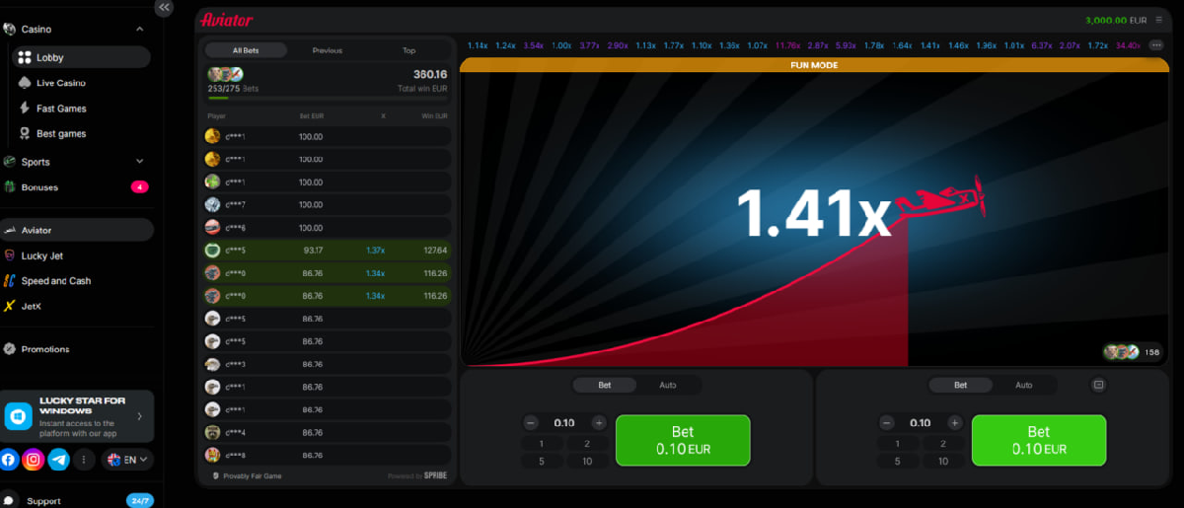Click the Casino globe icon

coord(9,30)
